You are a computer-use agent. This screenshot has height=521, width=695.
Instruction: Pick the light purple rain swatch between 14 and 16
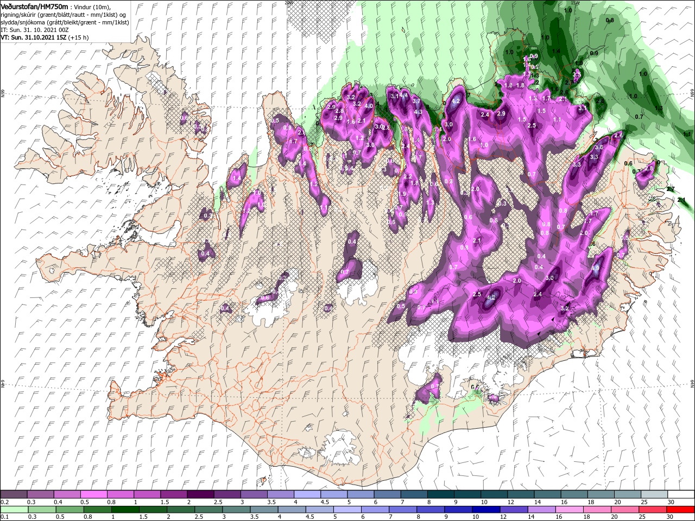click(x=542, y=510)
